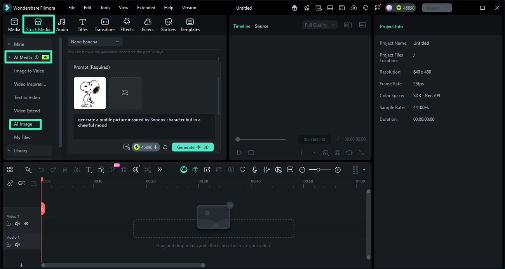505x269 pixels.
Task: Click the marker shield icon
Action: point(243,170)
